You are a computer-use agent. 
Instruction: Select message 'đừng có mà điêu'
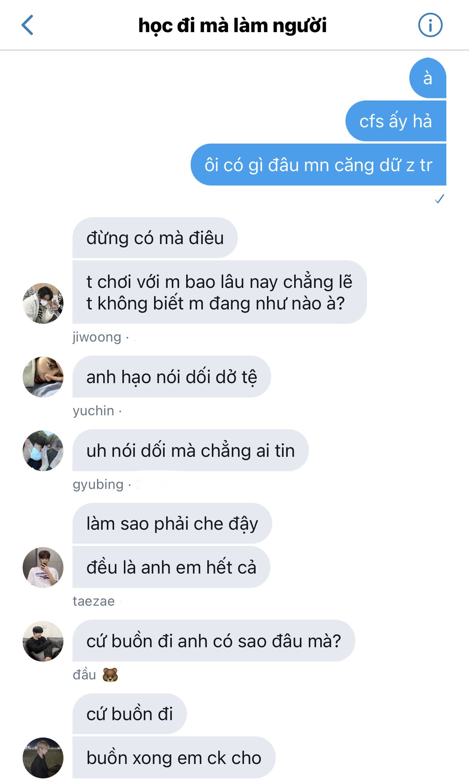tap(155, 238)
